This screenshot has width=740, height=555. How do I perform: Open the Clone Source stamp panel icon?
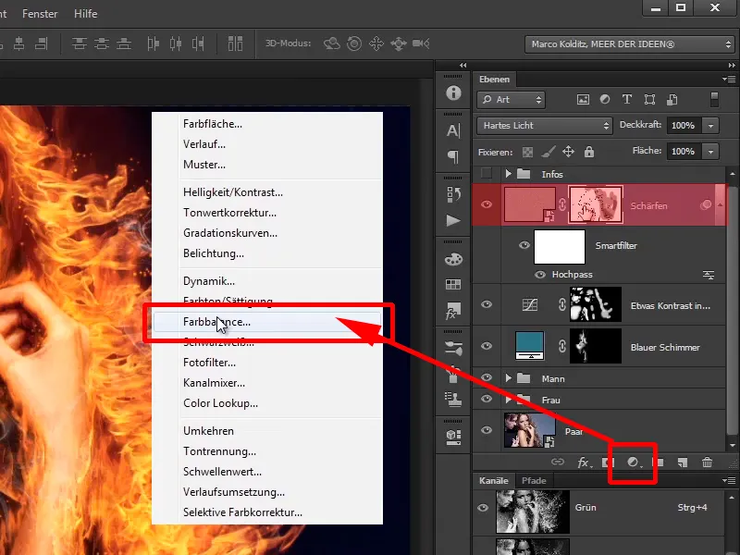click(x=453, y=400)
